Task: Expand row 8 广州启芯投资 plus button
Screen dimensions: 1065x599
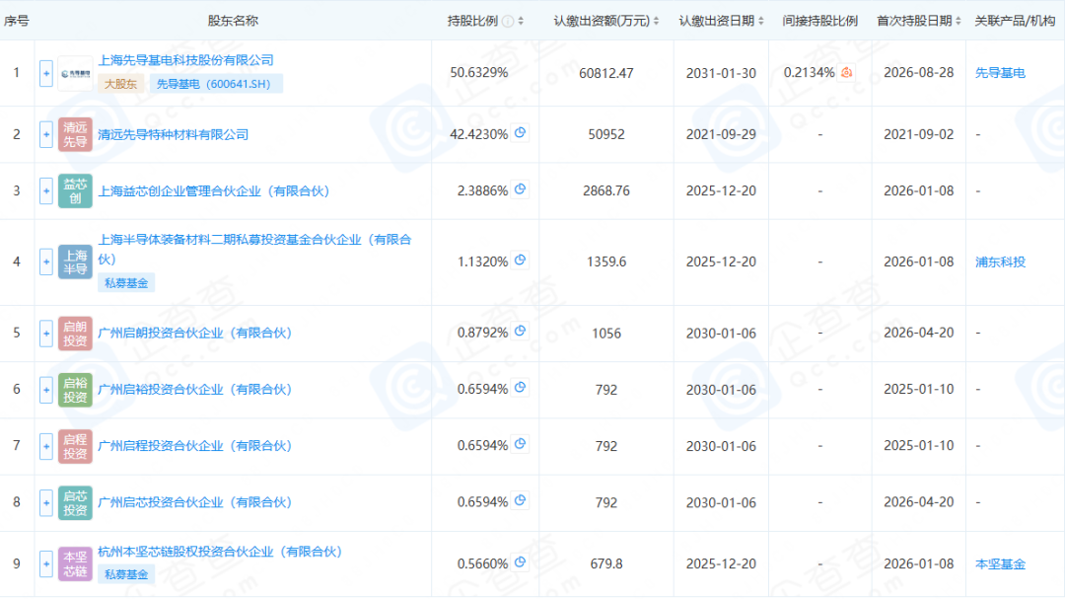Action: 46,502
